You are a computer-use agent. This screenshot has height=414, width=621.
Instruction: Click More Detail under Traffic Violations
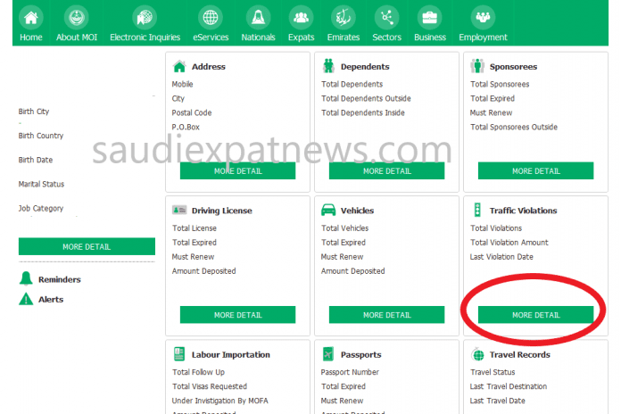click(535, 315)
